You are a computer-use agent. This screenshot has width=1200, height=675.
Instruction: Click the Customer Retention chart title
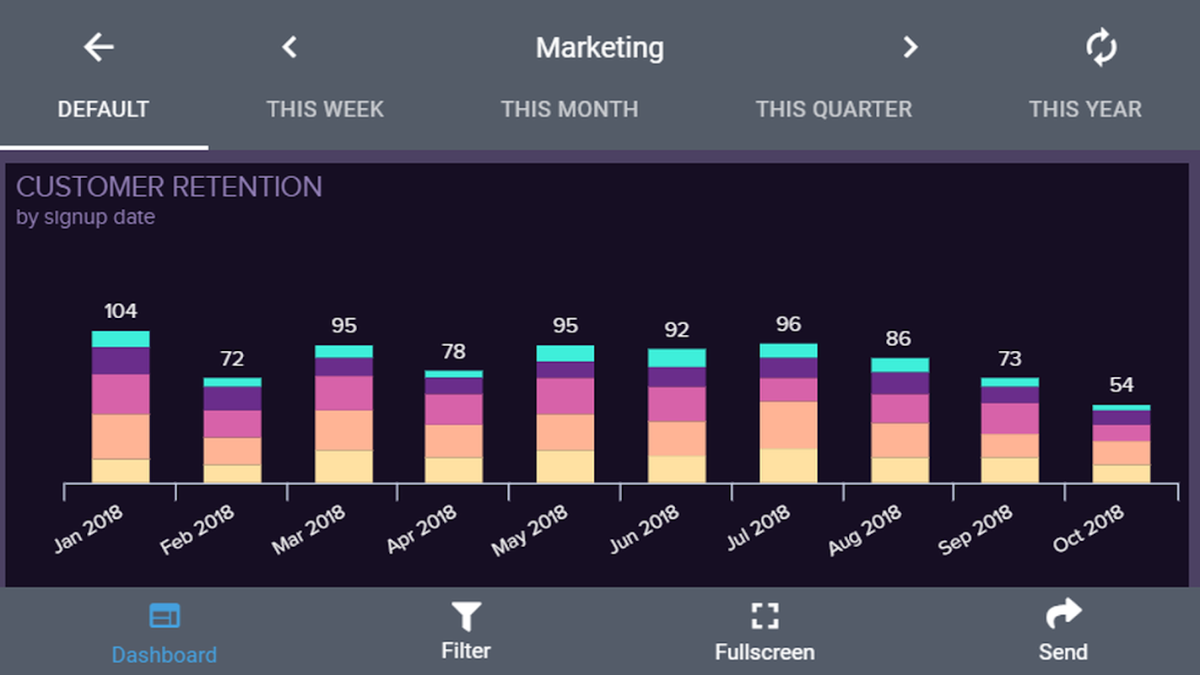(x=169, y=187)
